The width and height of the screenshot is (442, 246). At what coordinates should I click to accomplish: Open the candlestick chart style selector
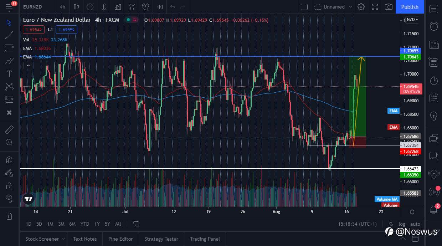pyautogui.click(x=76, y=7)
